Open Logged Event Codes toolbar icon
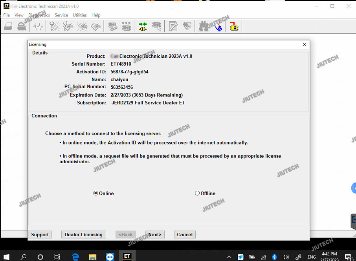The width and height of the screenshot is (356, 261). click(96, 27)
